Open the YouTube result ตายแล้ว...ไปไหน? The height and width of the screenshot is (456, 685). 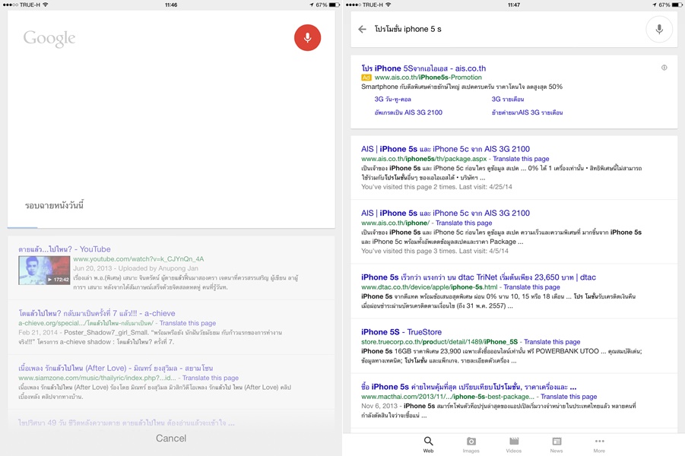click(x=64, y=249)
